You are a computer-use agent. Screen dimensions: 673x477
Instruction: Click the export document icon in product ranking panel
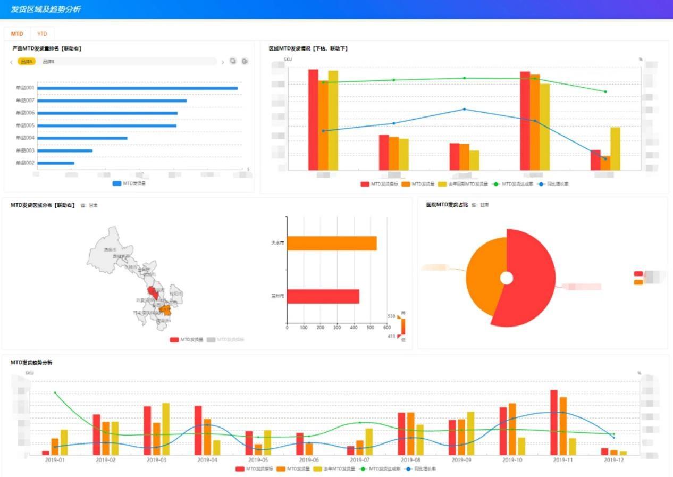coord(245,61)
